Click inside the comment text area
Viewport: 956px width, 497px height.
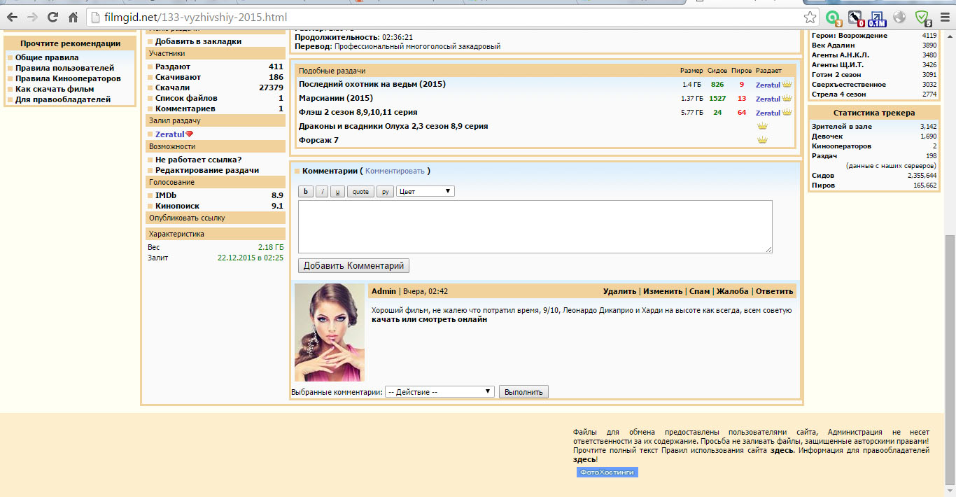coord(535,227)
